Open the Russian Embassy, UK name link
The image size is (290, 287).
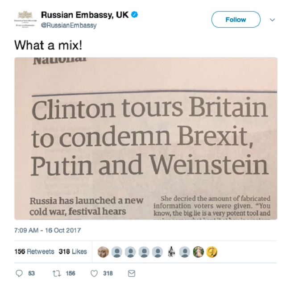pos(84,15)
